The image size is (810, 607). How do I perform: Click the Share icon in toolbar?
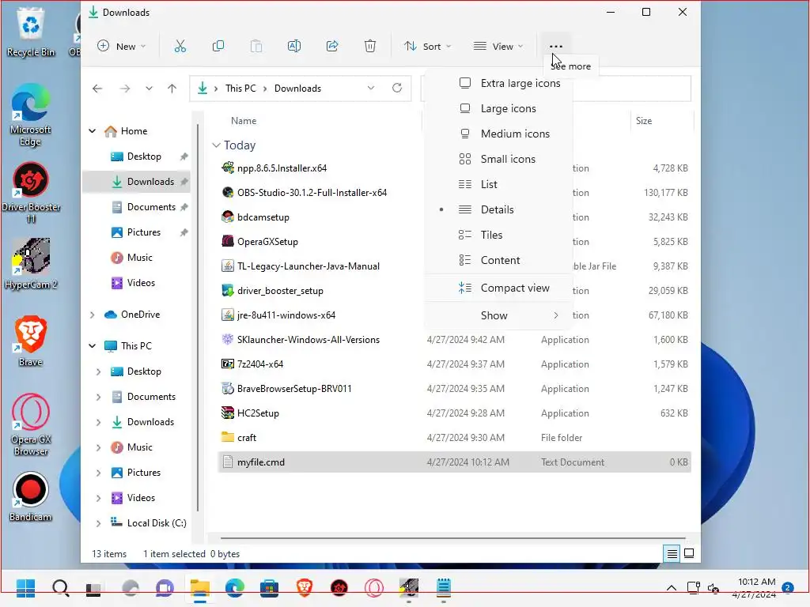pos(332,47)
